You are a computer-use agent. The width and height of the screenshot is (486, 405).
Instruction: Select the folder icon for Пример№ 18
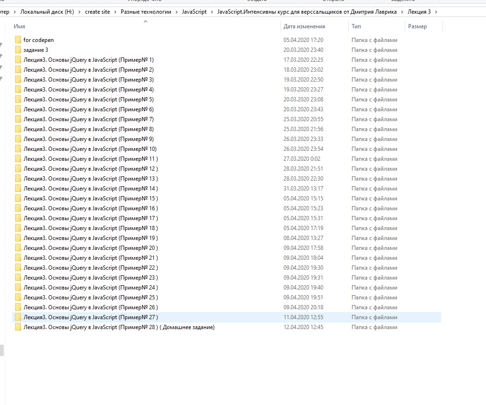tap(18, 228)
